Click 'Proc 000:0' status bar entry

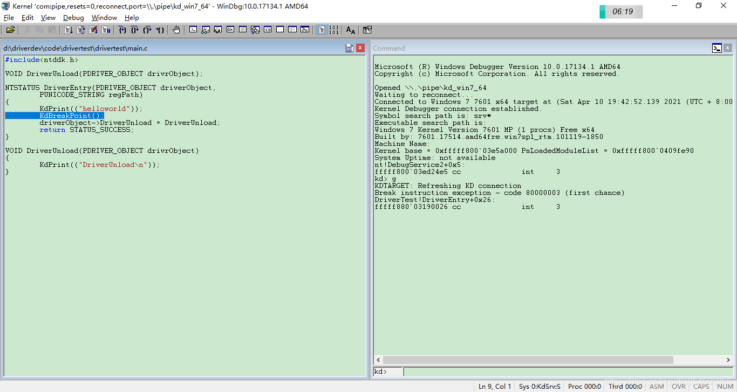584,387
